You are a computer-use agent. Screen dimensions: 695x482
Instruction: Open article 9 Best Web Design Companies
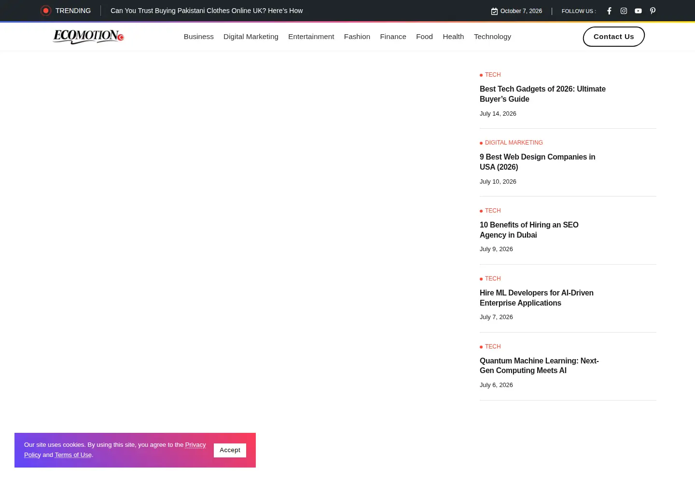537,162
